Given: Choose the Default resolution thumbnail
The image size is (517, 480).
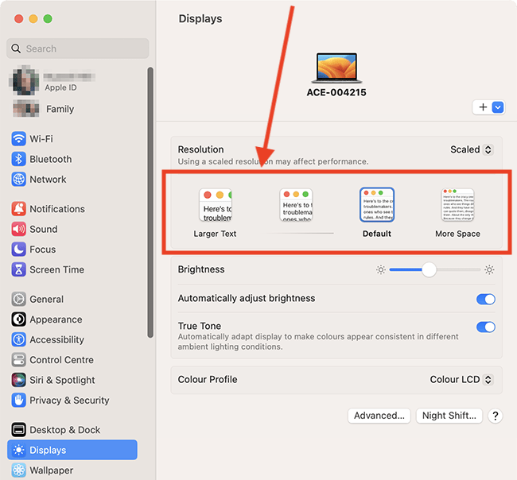Looking at the screenshot, I should [377, 205].
